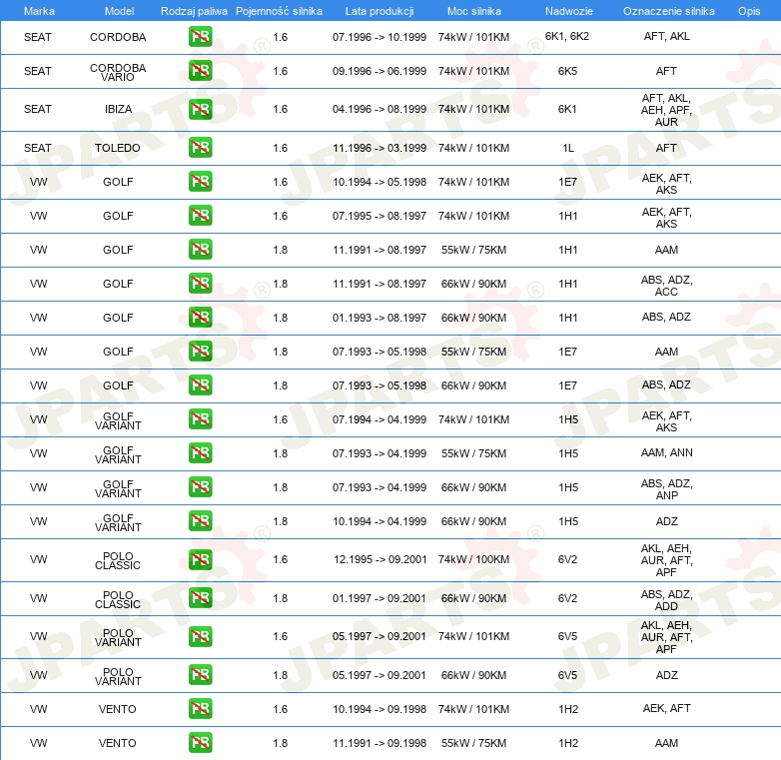Click fuel icon in GOLF ABS, ADZ, ACC row
Image resolution: width=781 pixels, height=760 pixels.
[200, 284]
